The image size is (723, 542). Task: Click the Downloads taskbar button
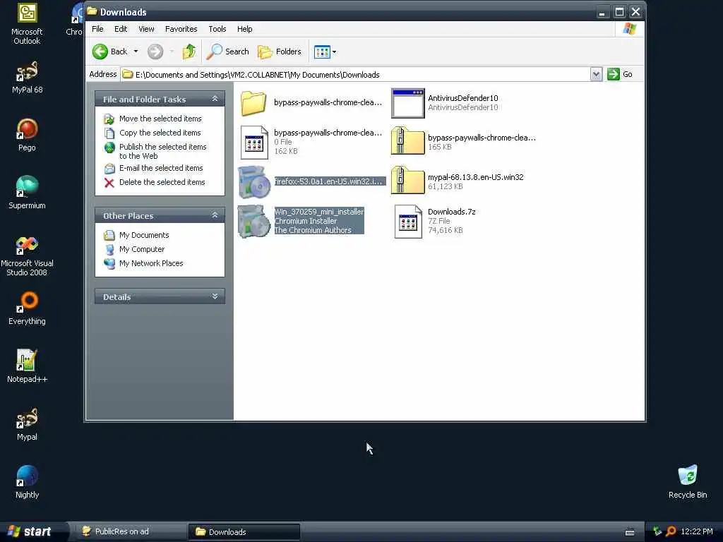coord(244,532)
